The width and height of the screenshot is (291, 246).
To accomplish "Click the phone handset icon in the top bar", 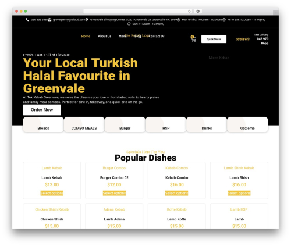I will pos(27,20).
